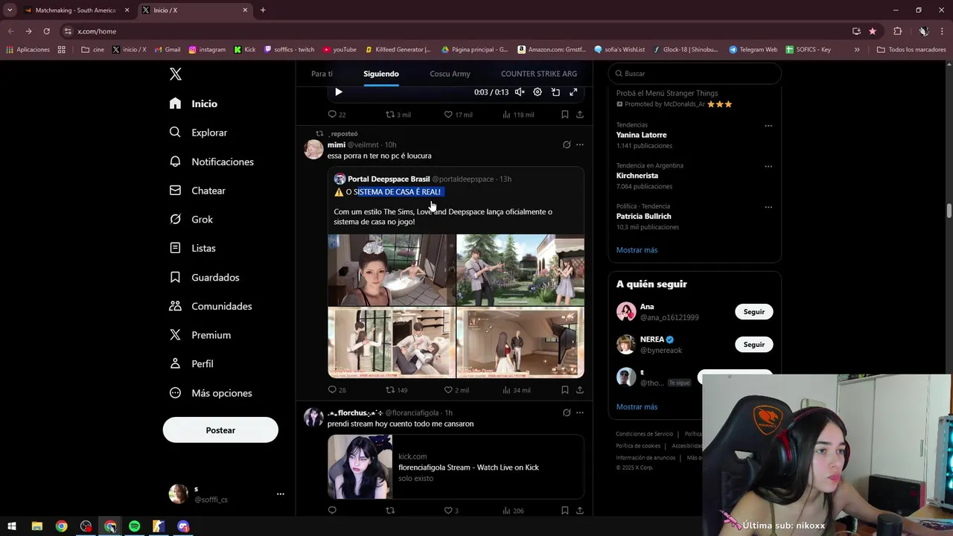Open Notificaciones page
Image resolution: width=953 pixels, height=536 pixels.
[x=211, y=162]
